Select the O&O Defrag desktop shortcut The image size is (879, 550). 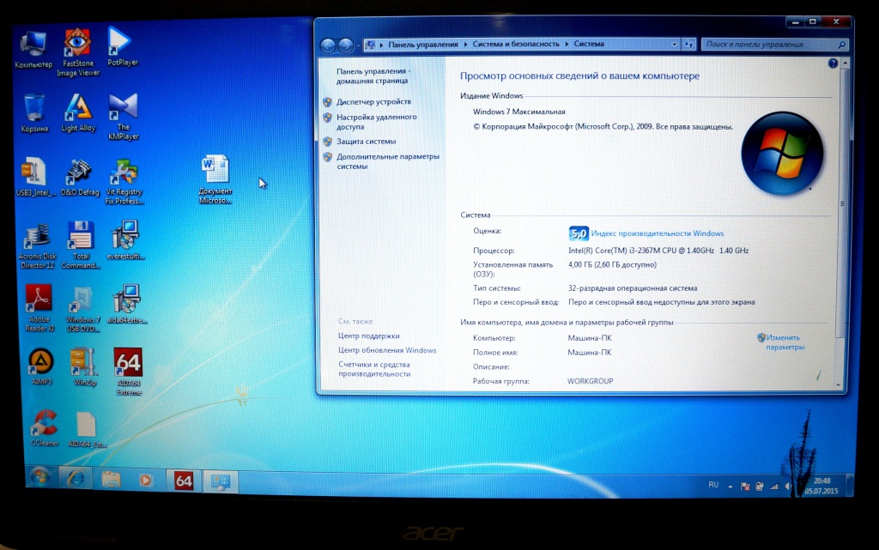80,177
